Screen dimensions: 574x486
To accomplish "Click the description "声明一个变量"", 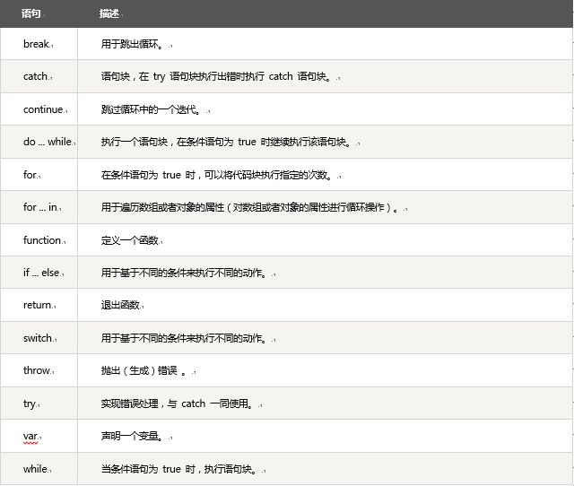I will (132, 437).
